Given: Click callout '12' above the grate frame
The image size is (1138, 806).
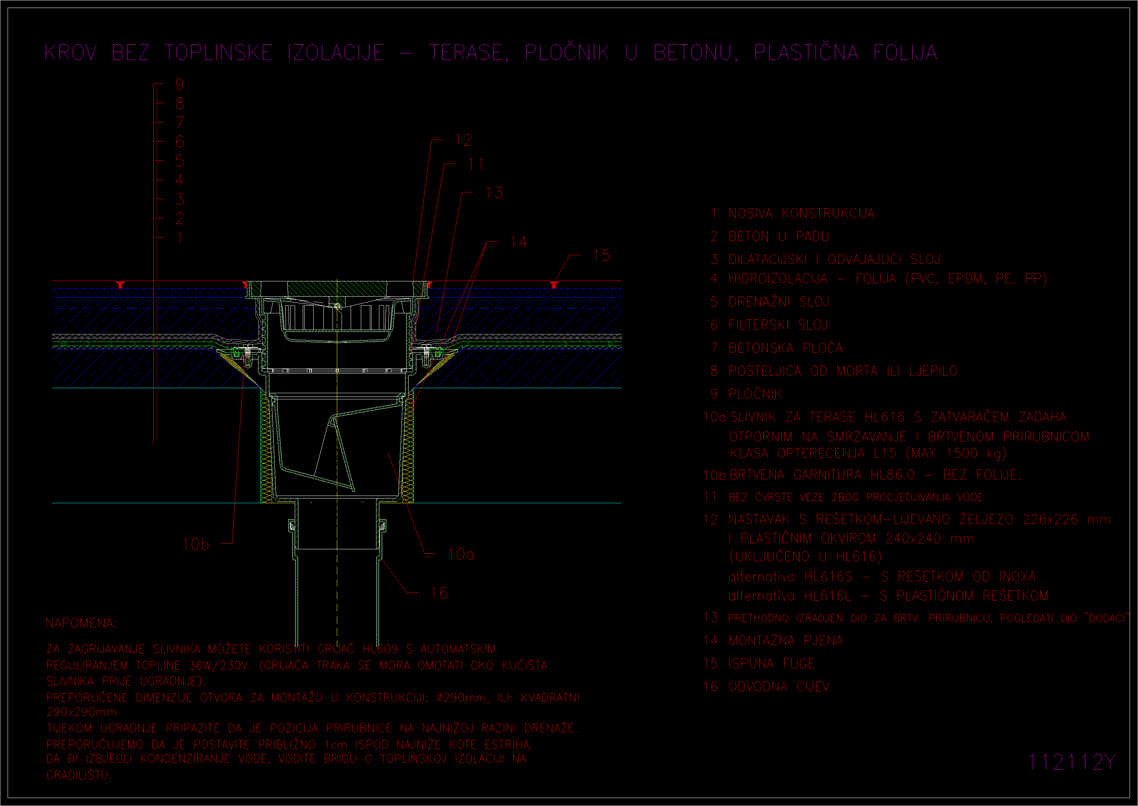Looking at the screenshot, I should pos(464,140).
